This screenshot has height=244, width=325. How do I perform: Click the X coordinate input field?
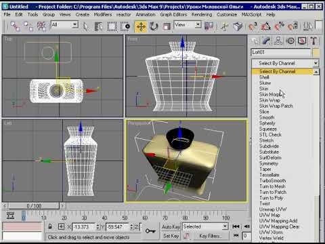click(x=84, y=226)
